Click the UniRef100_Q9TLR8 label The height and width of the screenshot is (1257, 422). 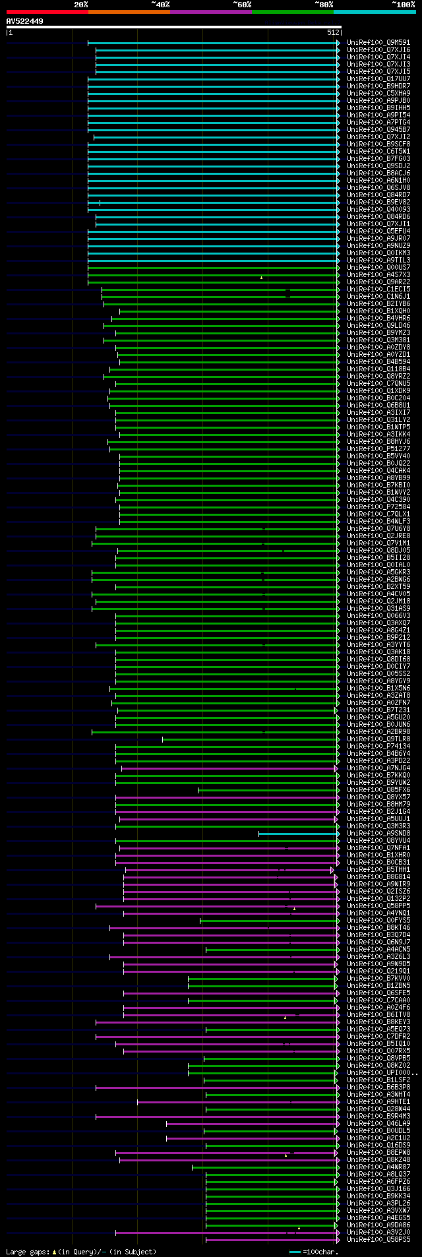coord(378,739)
